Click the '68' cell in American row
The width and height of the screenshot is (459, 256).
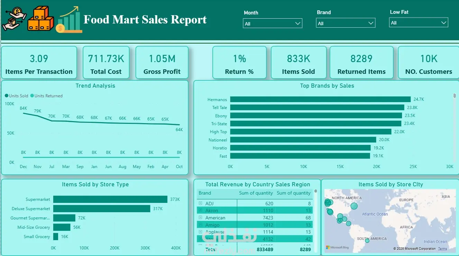(308, 218)
